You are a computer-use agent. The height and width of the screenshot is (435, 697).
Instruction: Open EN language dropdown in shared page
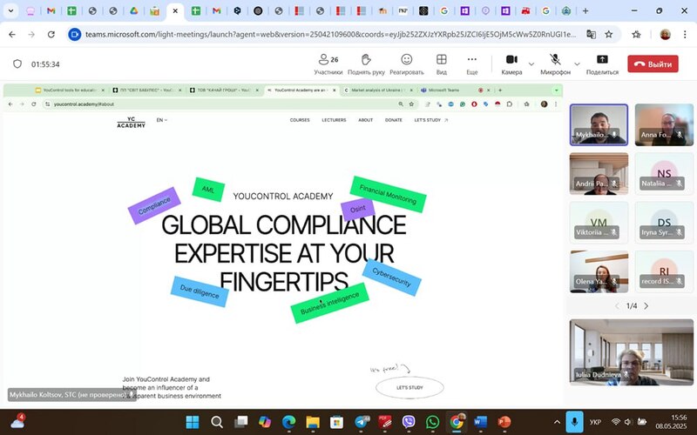click(161, 120)
